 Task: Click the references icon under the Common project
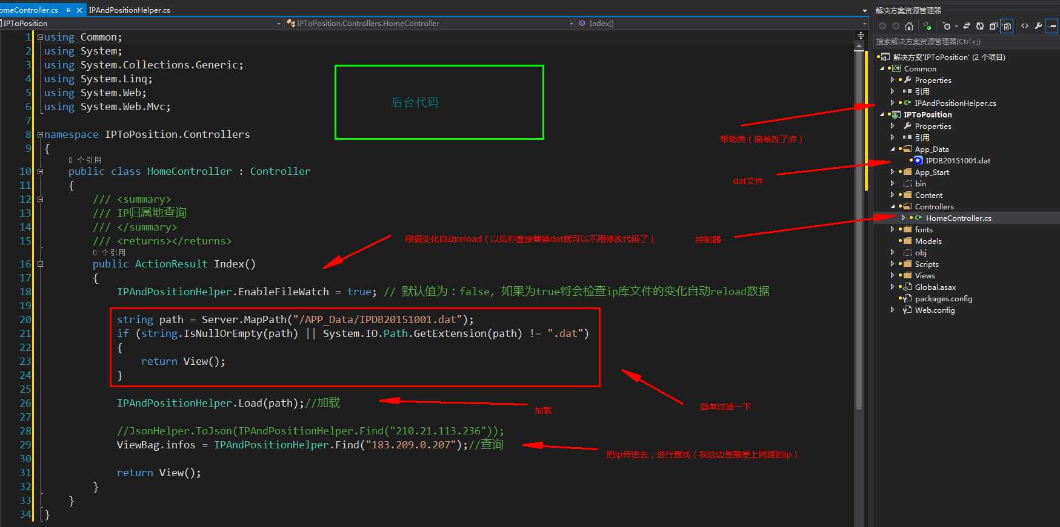click(x=907, y=91)
